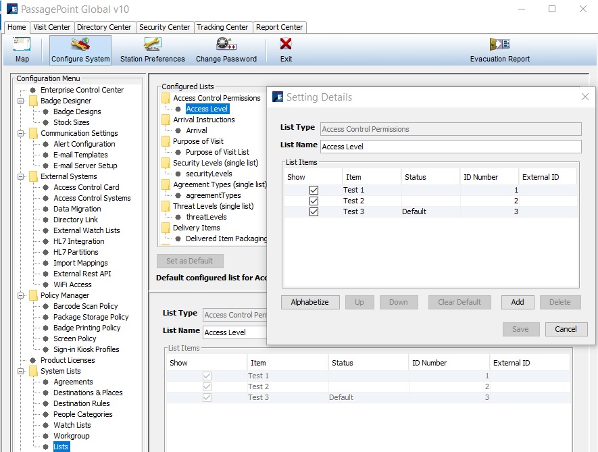Uncheck Show for Test 3 in dialog
Image resolution: width=598 pixels, height=452 pixels.
[x=314, y=211]
